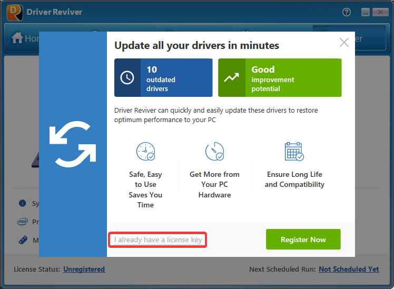394x289 pixels.
Task: Click the 'Update all your drivers in minutes' heading
Action: coord(197,45)
